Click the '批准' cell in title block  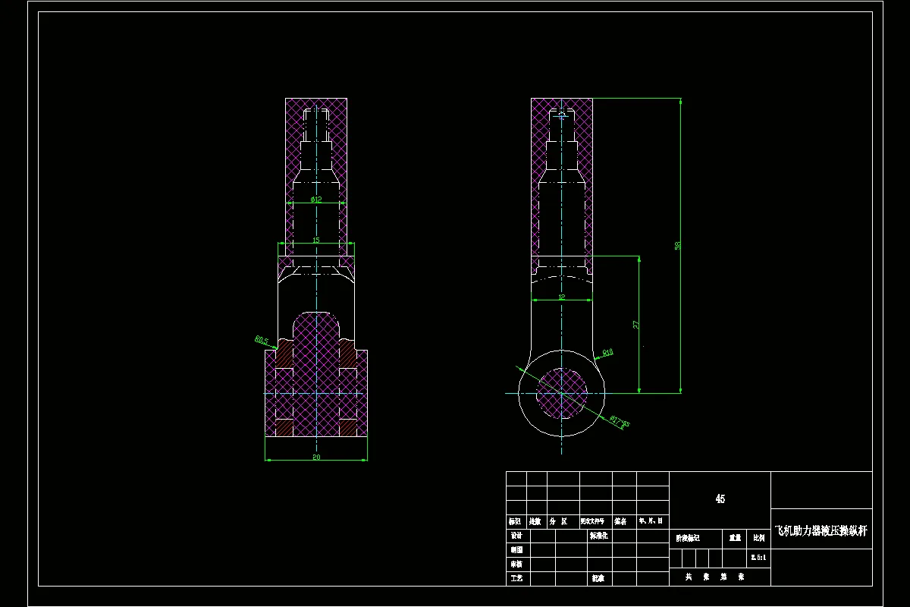coord(598,578)
